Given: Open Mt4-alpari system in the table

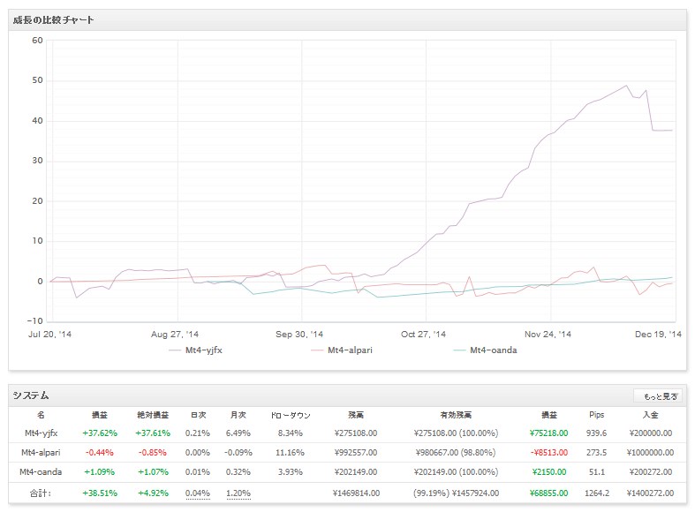Looking at the screenshot, I should click(42, 451).
